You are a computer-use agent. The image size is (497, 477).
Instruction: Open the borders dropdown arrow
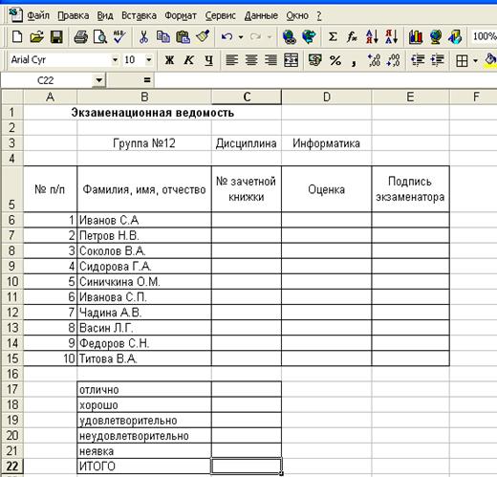pyautogui.click(x=475, y=60)
